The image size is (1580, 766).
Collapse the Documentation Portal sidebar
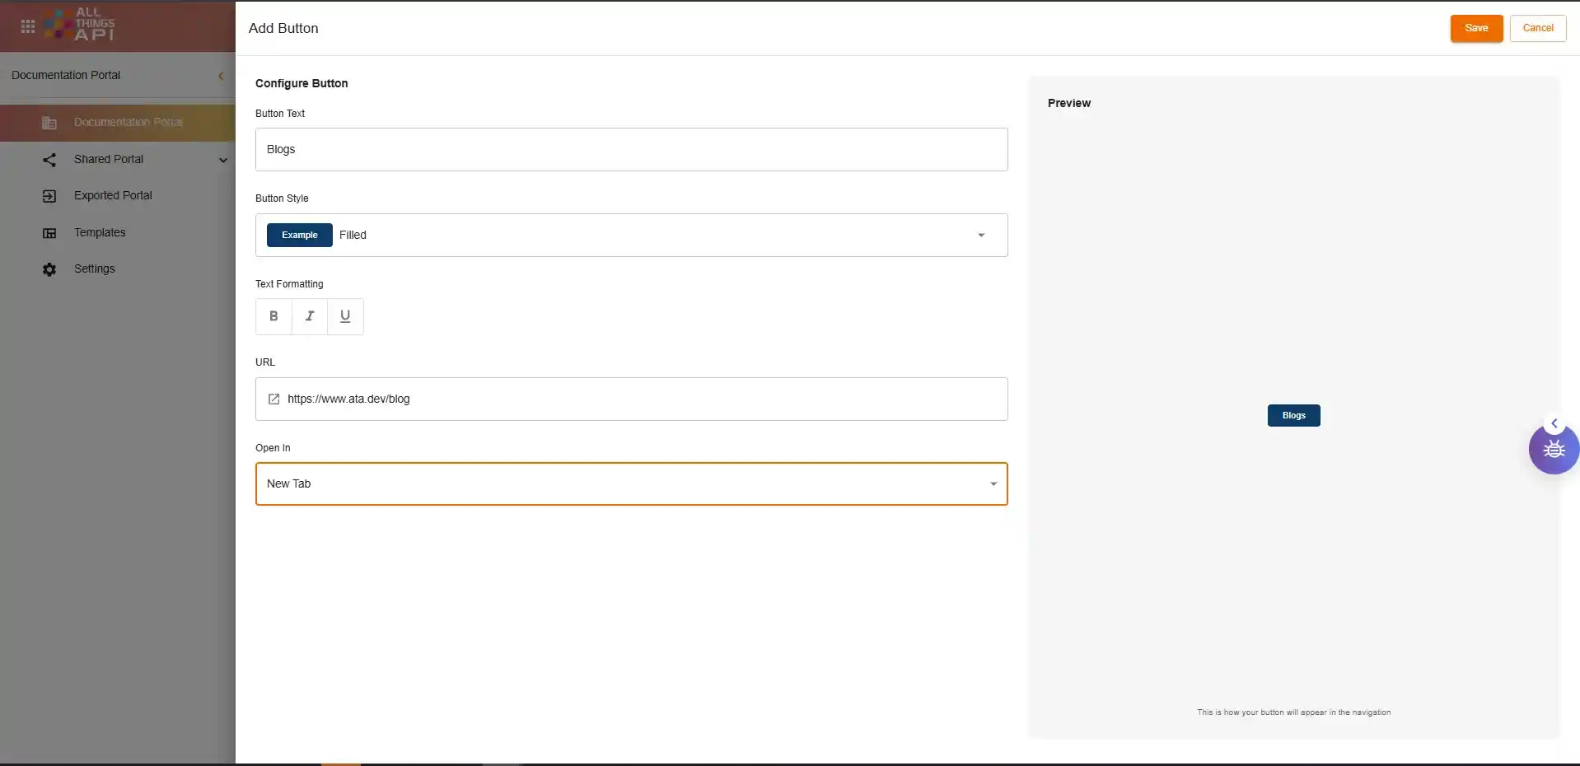(221, 76)
